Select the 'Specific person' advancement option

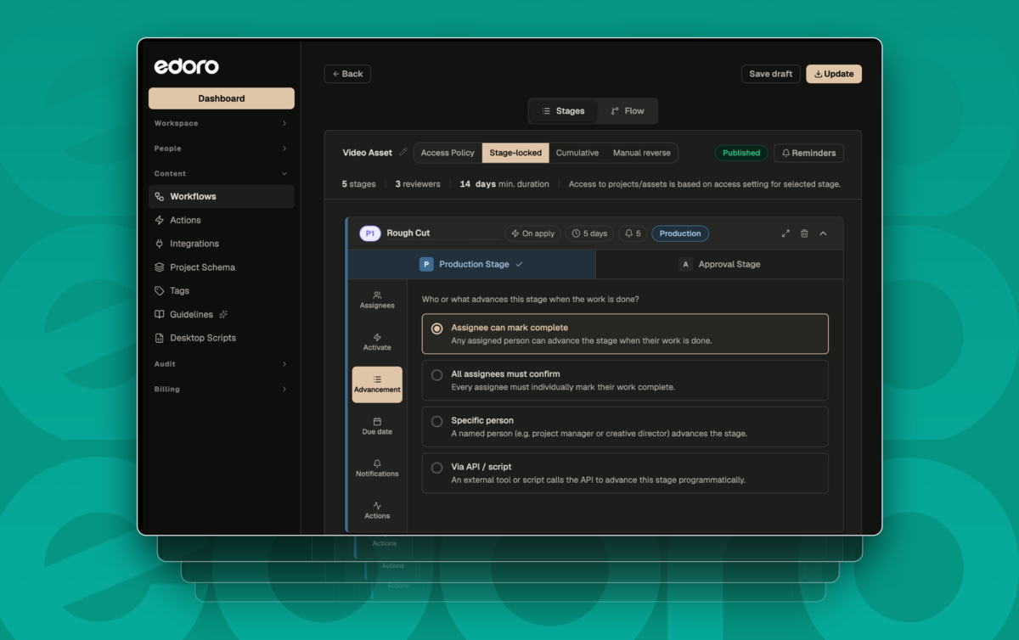[x=625, y=427]
